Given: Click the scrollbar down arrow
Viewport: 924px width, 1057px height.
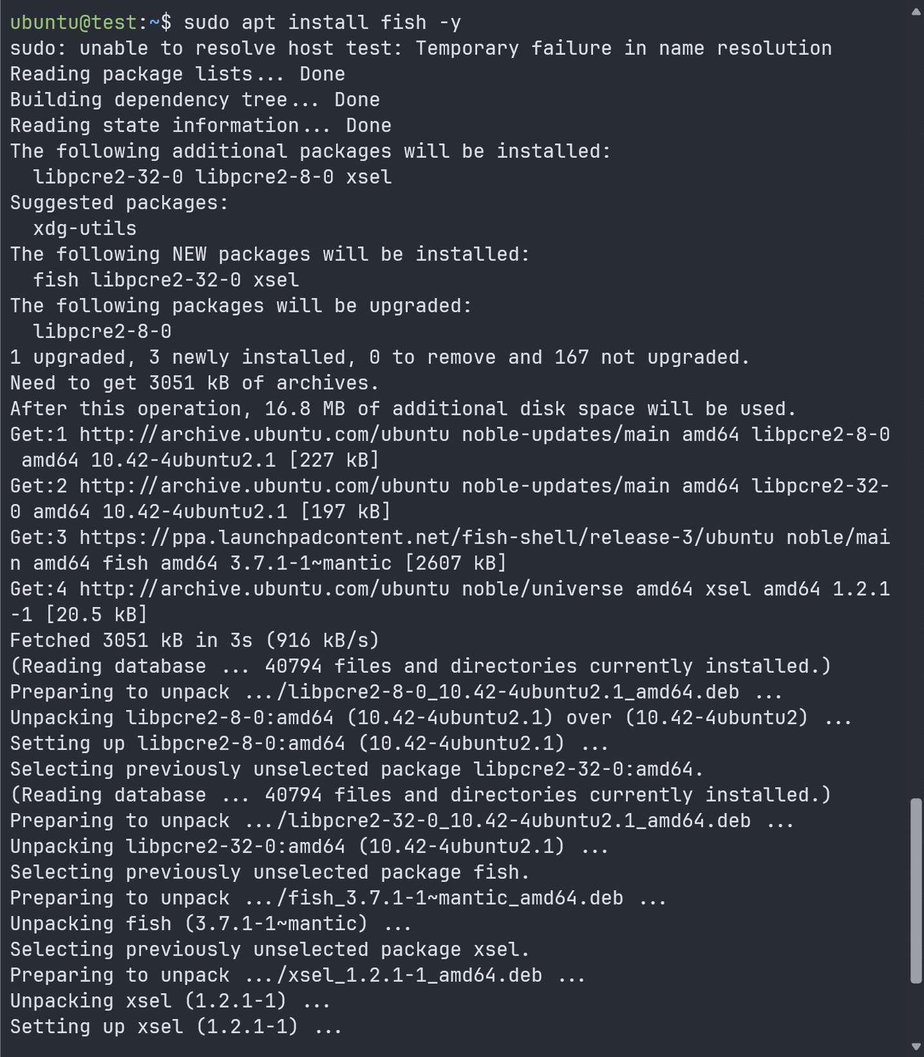Looking at the screenshot, I should pyautogui.click(x=916, y=1047).
